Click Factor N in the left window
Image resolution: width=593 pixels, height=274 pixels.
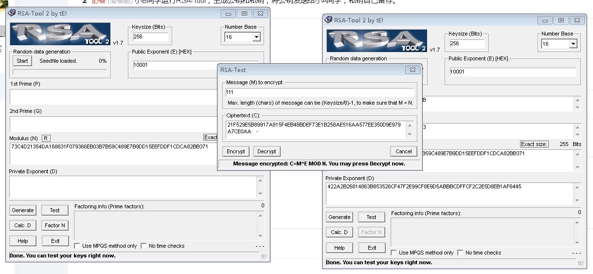[x=54, y=225]
